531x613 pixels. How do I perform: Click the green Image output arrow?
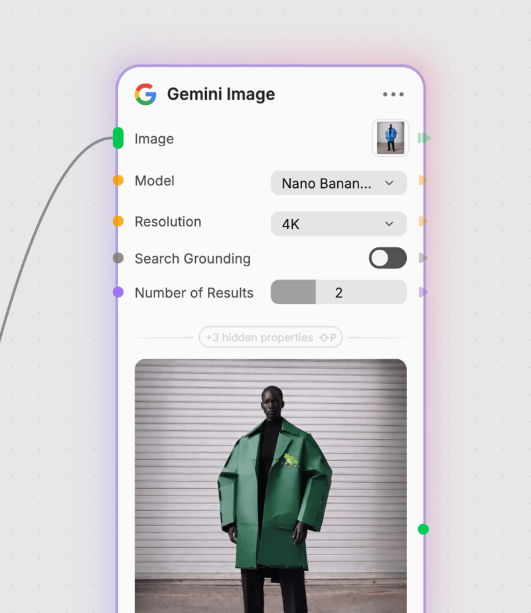tap(424, 138)
